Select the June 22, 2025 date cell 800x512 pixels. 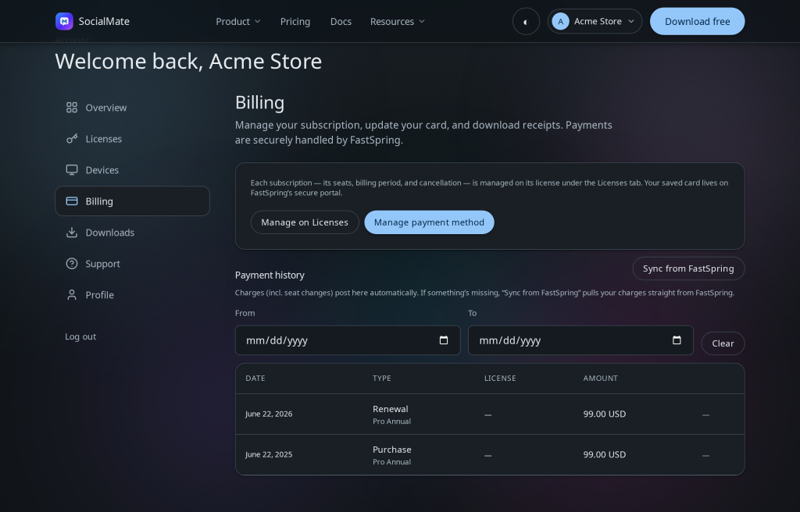[x=269, y=454]
